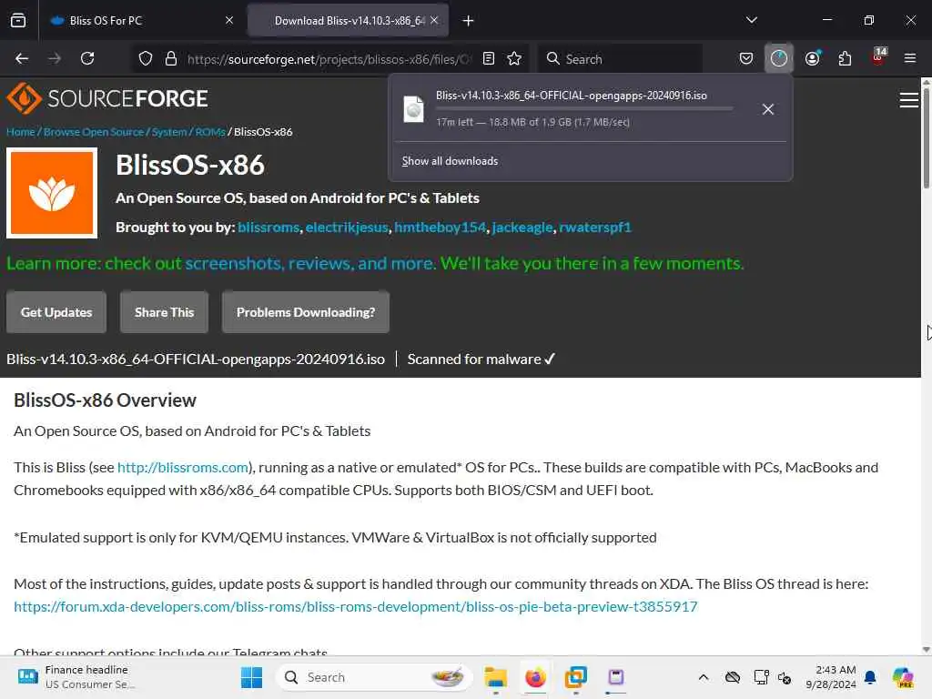The width and height of the screenshot is (932, 699).
Task: Open the ROMs breadcrumb link
Action: coord(210,132)
